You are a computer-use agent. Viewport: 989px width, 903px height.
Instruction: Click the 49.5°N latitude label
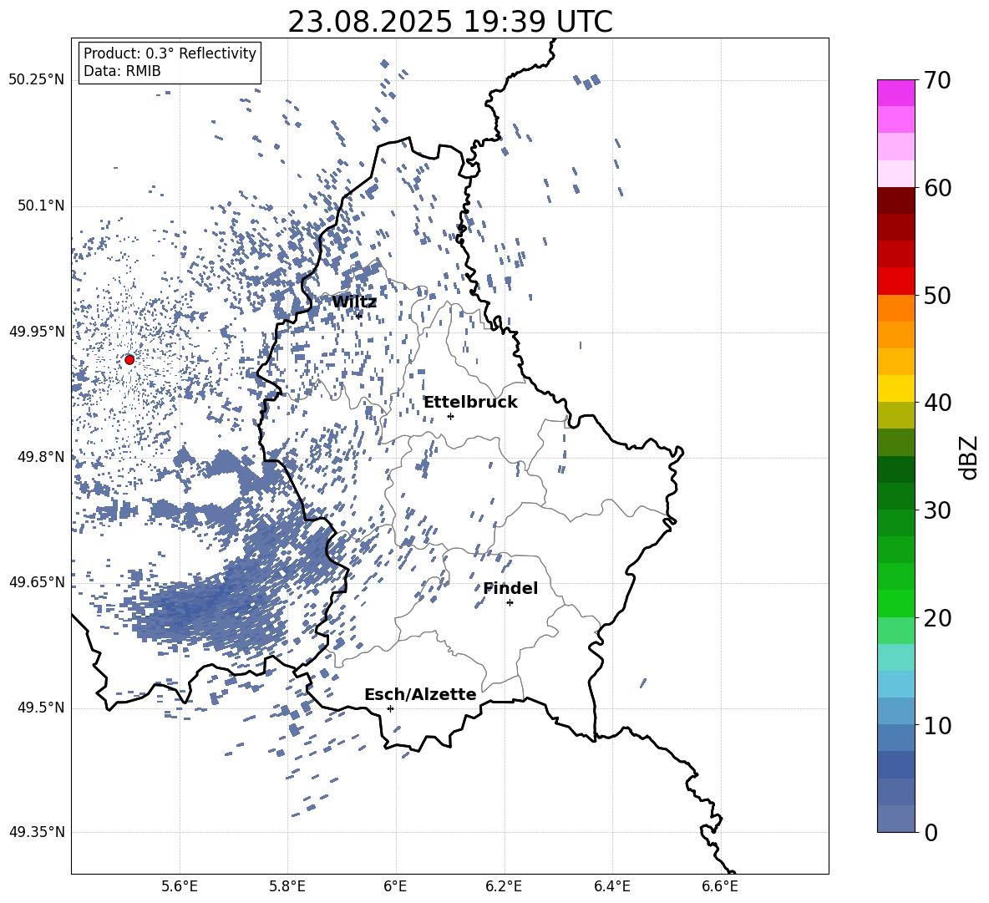40,708
